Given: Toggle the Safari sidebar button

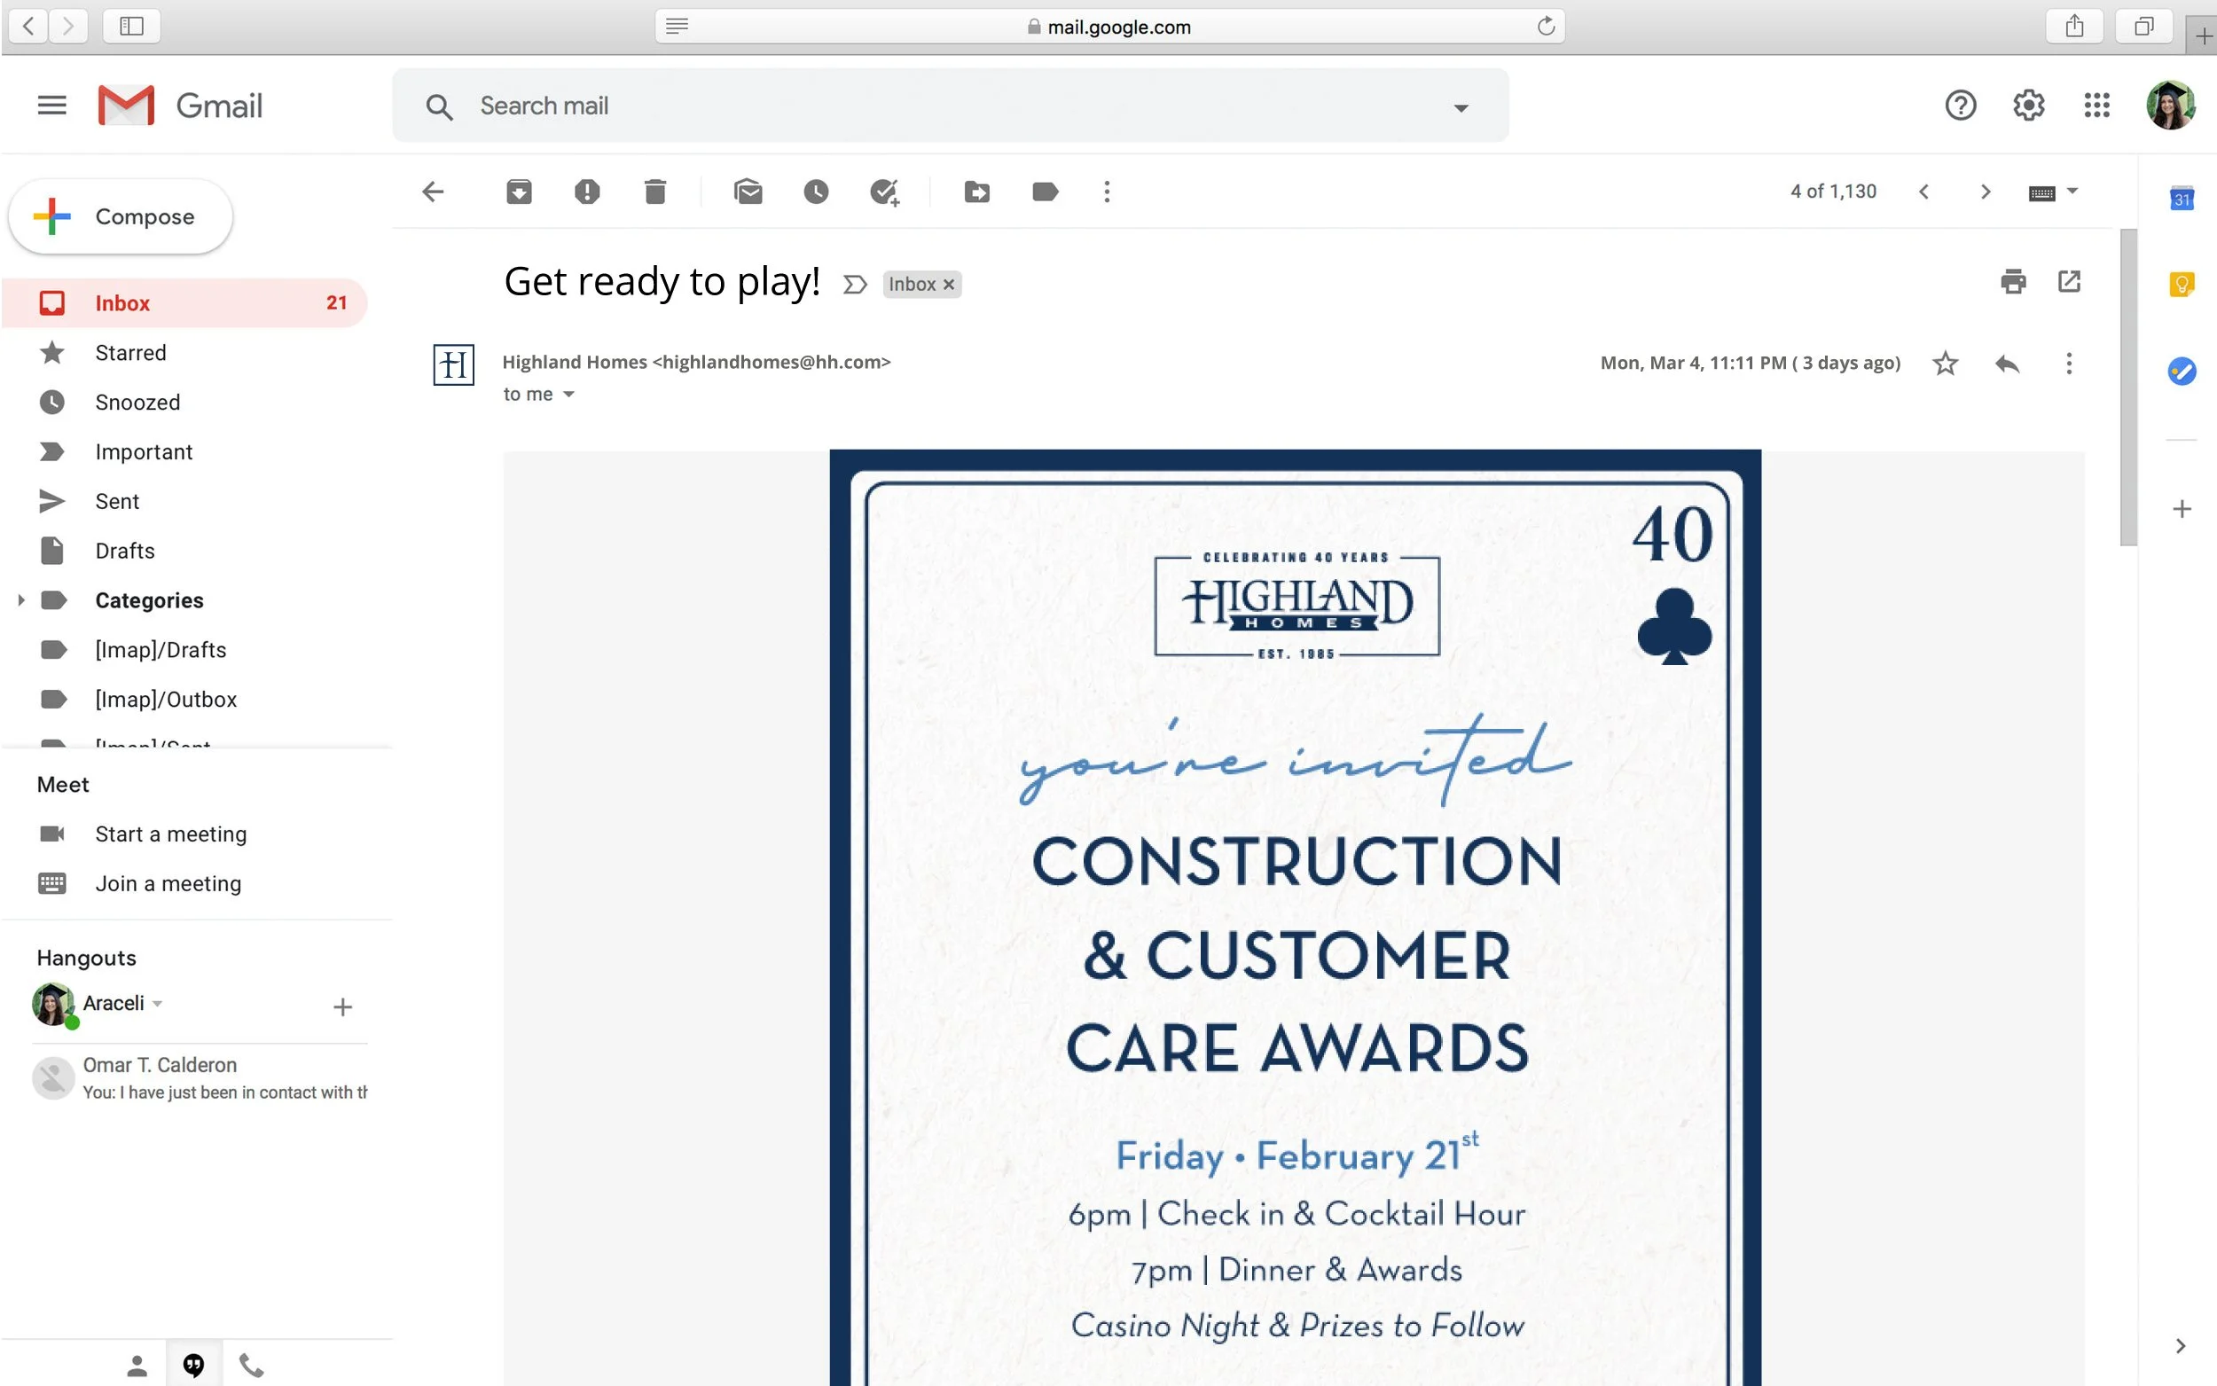Looking at the screenshot, I should (x=132, y=26).
